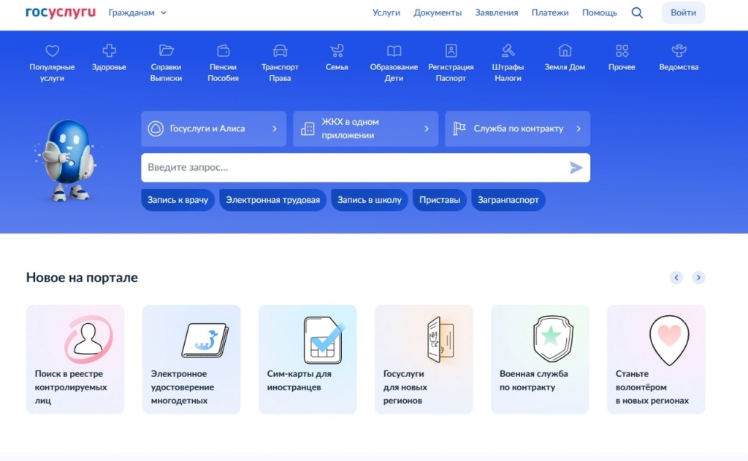
Task: Open the chevron on Госуслуги и Алиса
Action: (x=275, y=128)
